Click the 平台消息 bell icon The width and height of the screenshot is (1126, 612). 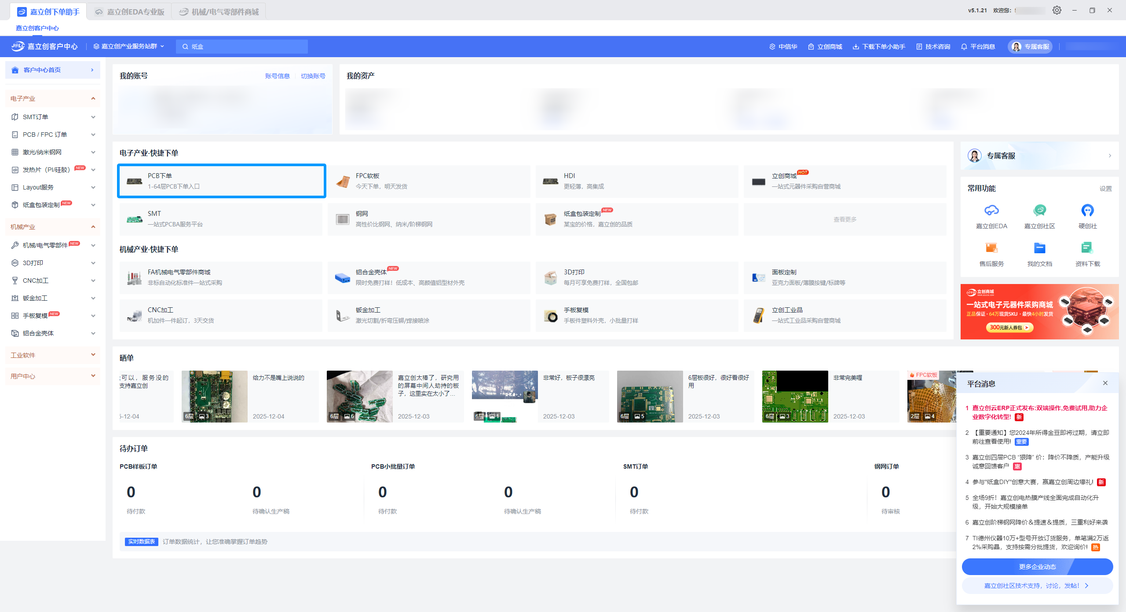(x=964, y=47)
